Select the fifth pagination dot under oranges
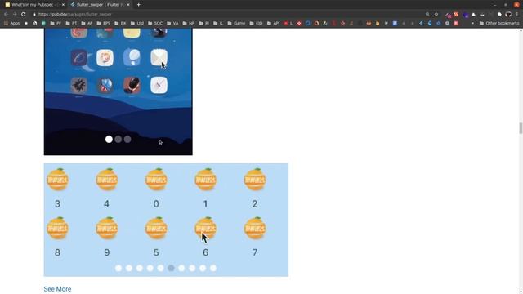Viewport: 523px width, 294px height. [x=160, y=268]
